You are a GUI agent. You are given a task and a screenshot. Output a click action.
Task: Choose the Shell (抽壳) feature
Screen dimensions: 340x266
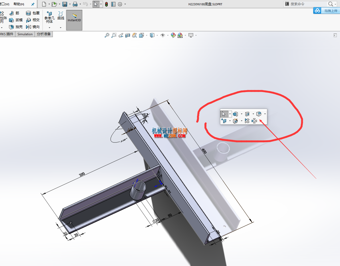tap(11, 27)
